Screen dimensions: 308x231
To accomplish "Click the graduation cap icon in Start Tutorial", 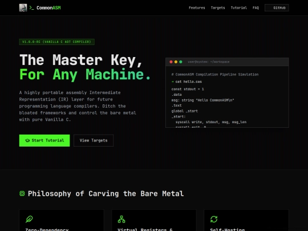I will coord(27,140).
